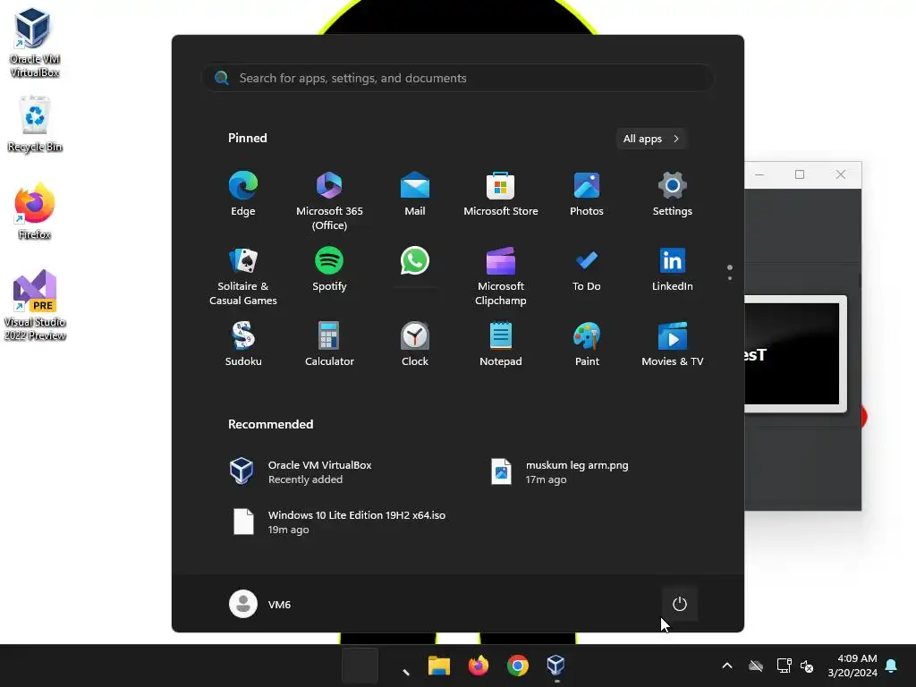Image resolution: width=916 pixels, height=687 pixels.
Task: Maximize the background window
Action: tap(800, 174)
